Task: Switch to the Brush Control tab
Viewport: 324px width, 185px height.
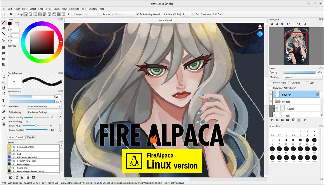Action: [16, 137]
